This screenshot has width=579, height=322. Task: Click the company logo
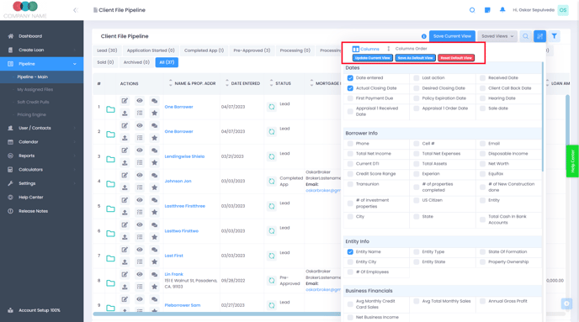pyautogui.click(x=25, y=9)
